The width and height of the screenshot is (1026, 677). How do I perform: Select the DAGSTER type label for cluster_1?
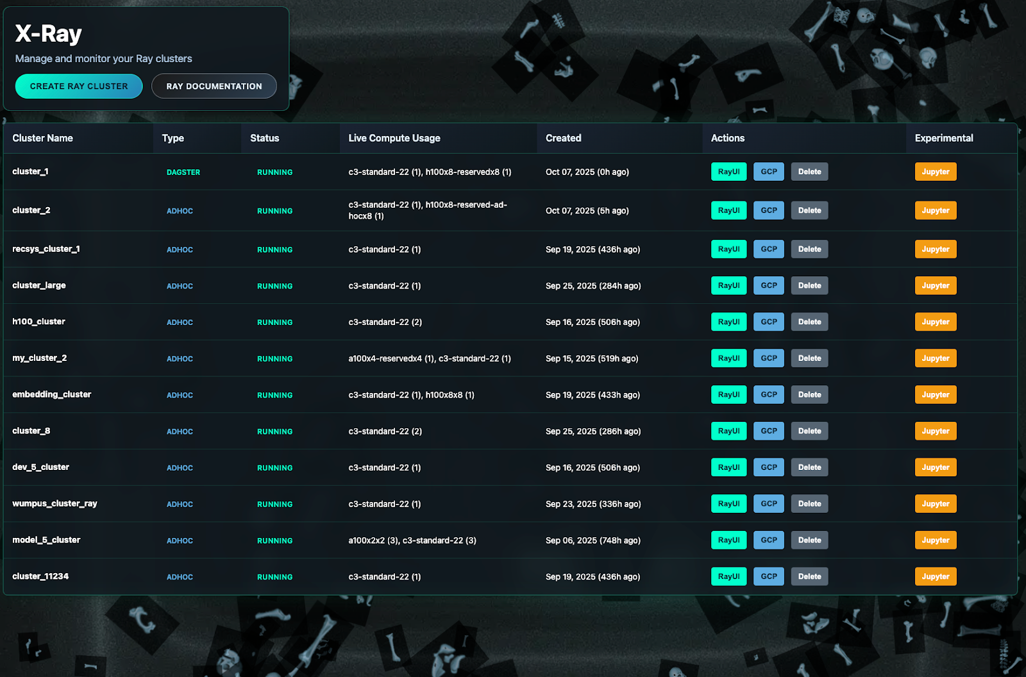183,172
